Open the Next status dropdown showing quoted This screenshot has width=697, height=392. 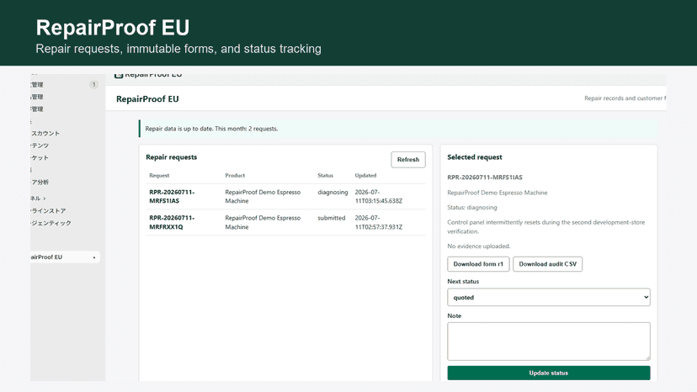pos(549,297)
